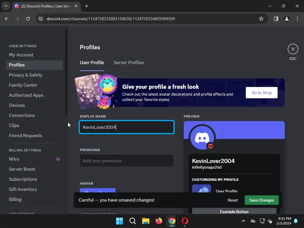Open Subscriptions settings
The height and width of the screenshot is (228, 304).
(34, 179)
